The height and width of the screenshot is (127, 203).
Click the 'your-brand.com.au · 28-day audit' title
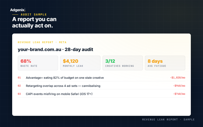[55, 50]
